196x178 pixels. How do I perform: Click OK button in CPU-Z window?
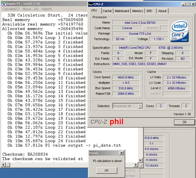click(184, 122)
